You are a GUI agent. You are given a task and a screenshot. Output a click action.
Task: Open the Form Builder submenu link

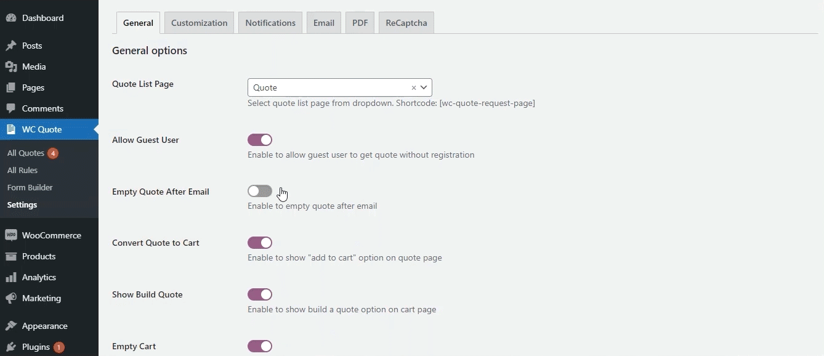(x=30, y=187)
